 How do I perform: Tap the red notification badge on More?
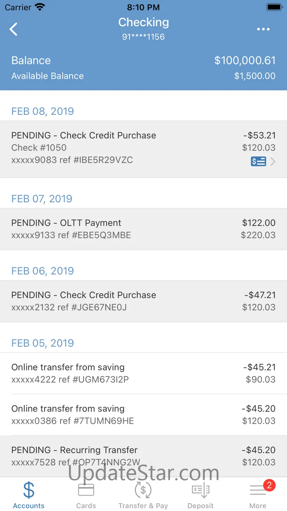click(x=269, y=485)
